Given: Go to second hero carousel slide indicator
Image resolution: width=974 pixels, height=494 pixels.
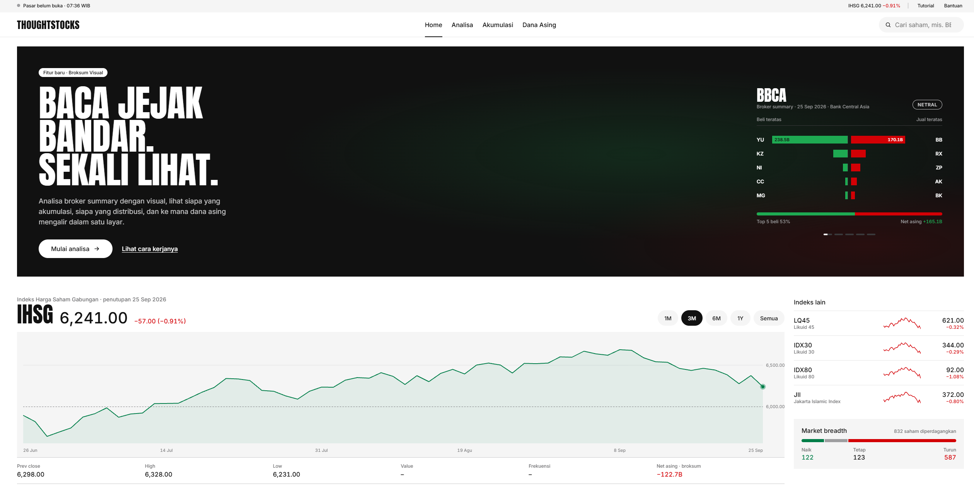Looking at the screenshot, I should point(838,234).
